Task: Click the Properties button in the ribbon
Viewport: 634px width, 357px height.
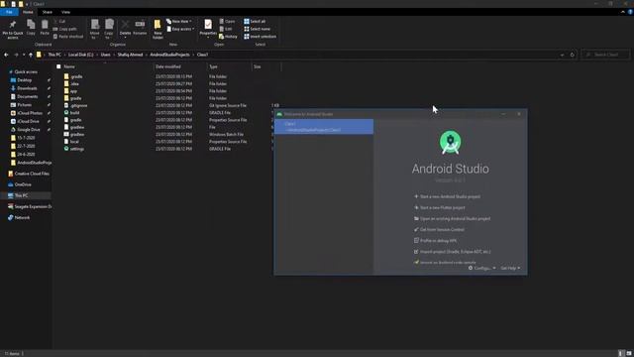Action: (x=208, y=29)
